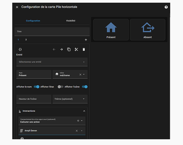Clear the mdi:home icon field
This screenshot has width=183, height=145.
80,75
